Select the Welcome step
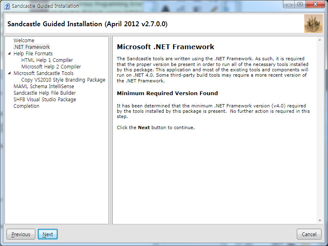The image size is (328, 246). [24, 41]
